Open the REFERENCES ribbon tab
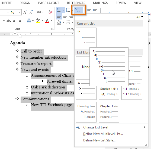 point(76,3)
